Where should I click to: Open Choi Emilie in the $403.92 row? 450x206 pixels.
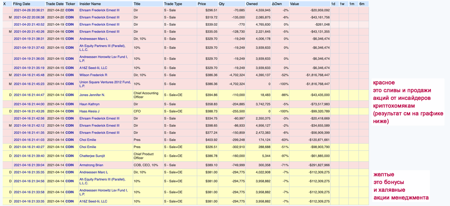(x=88, y=139)
